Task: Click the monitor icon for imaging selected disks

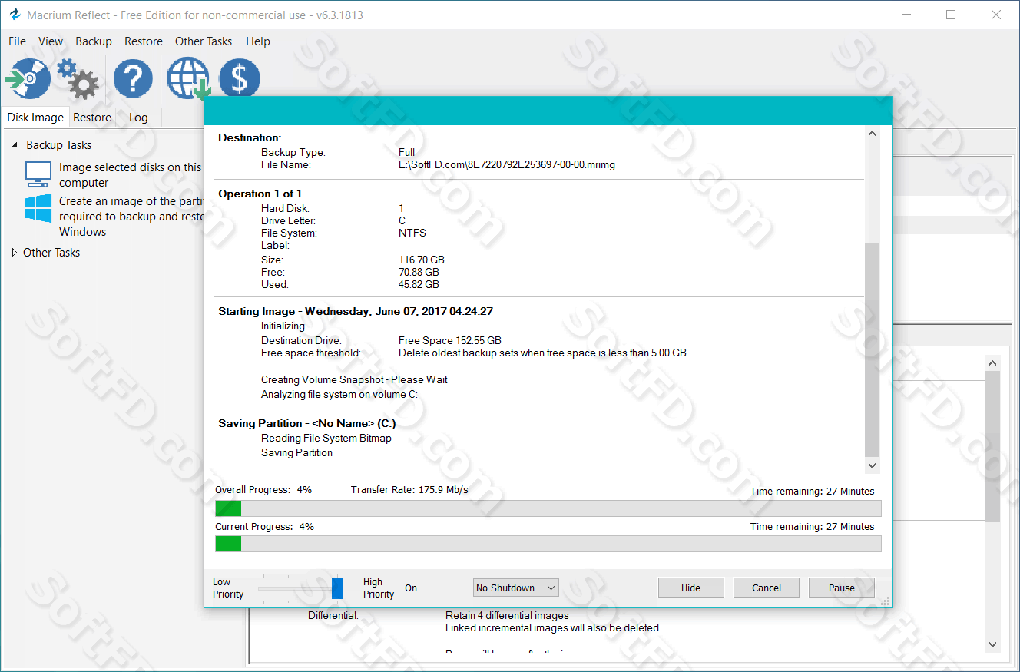Action: point(38,174)
